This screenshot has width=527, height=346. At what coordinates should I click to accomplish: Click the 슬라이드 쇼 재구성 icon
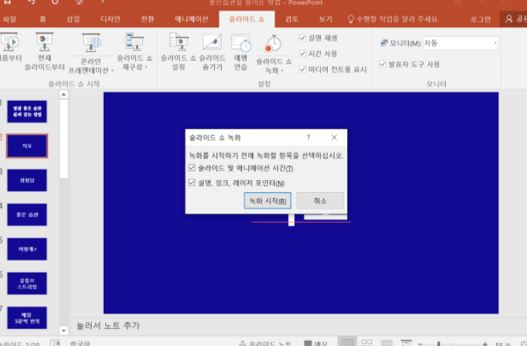coord(135,42)
